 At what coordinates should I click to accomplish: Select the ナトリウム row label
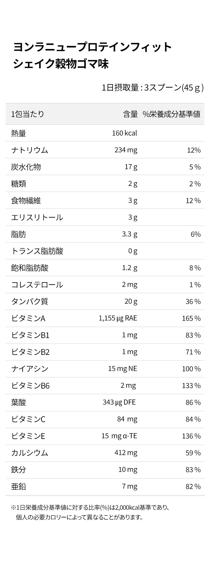click(x=30, y=150)
